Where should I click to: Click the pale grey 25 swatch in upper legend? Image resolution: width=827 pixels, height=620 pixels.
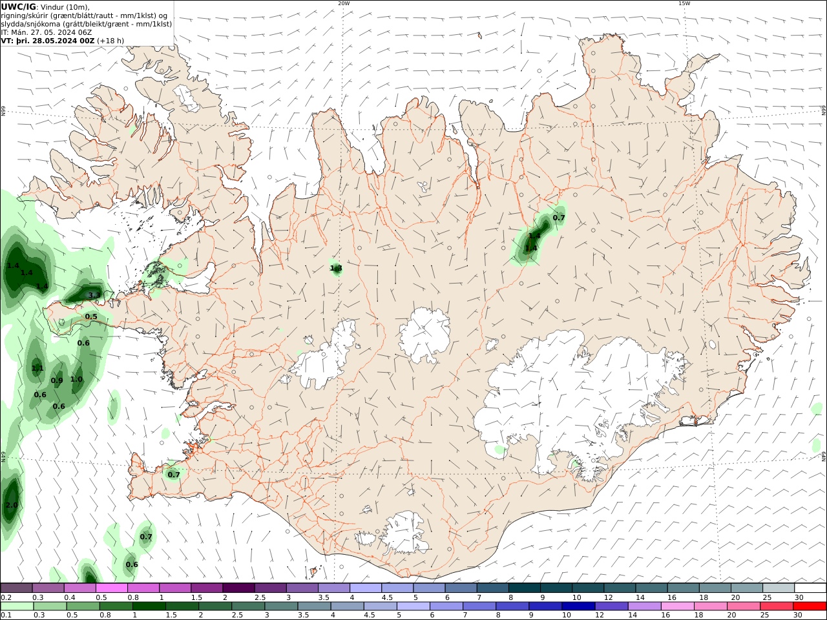click(x=777, y=588)
